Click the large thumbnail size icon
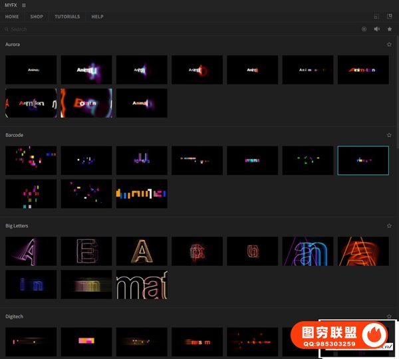Image resolution: width=399 pixels, height=359 pixels. click(389, 17)
